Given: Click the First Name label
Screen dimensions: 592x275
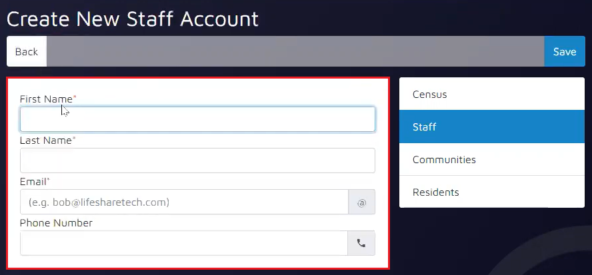Looking at the screenshot, I should (45, 99).
